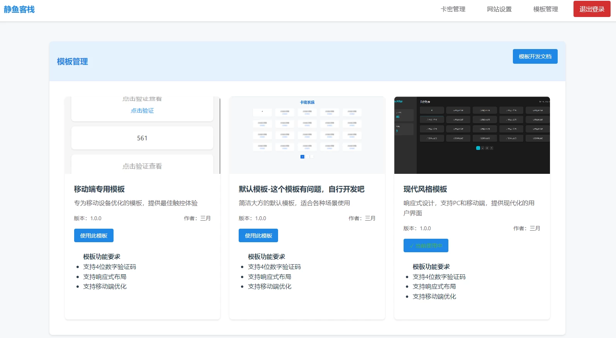Click the 561 box in mobile preview
The image size is (616, 338).
(142, 138)
